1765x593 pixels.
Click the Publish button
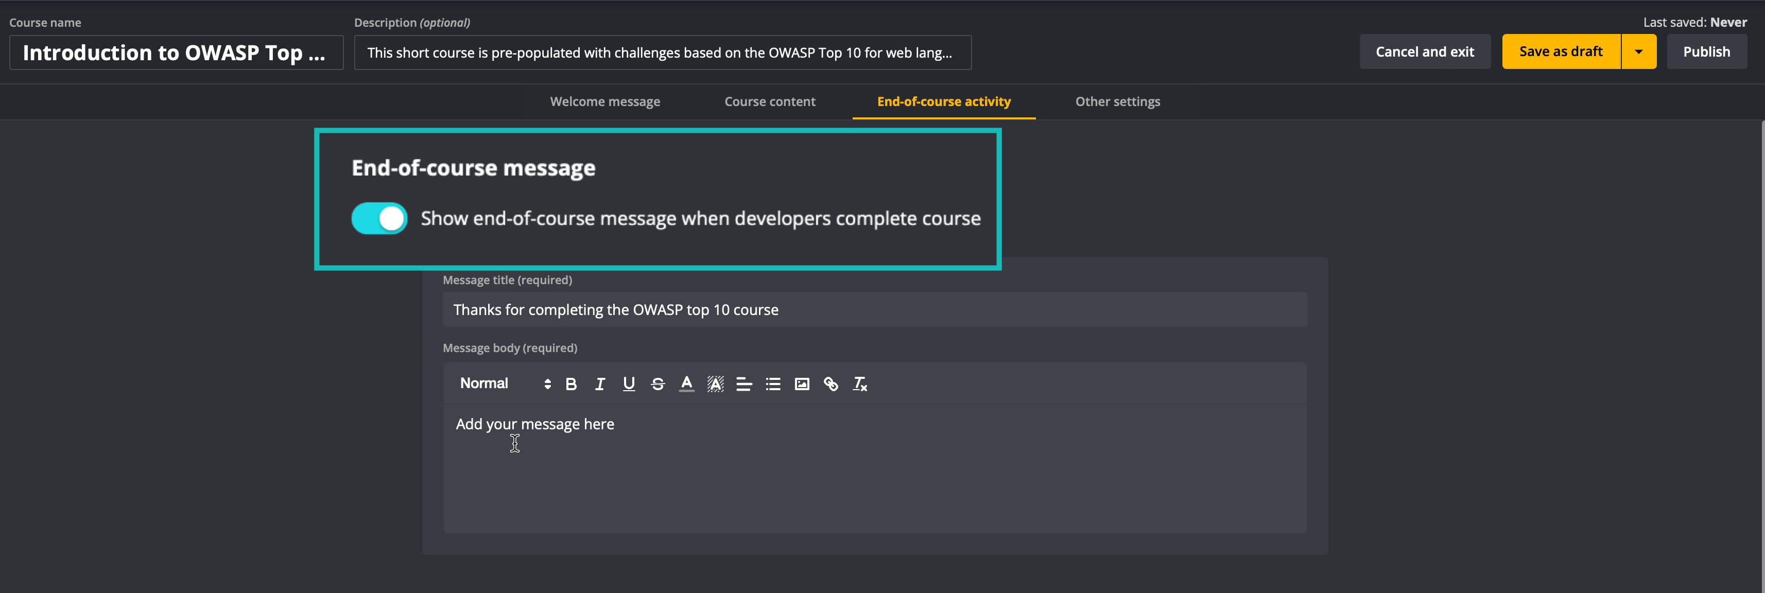tap(1706, 52)
